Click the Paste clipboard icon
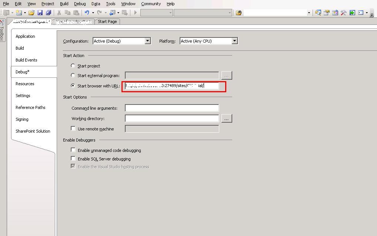The image size is (377, 236). (x=76, y=13)
